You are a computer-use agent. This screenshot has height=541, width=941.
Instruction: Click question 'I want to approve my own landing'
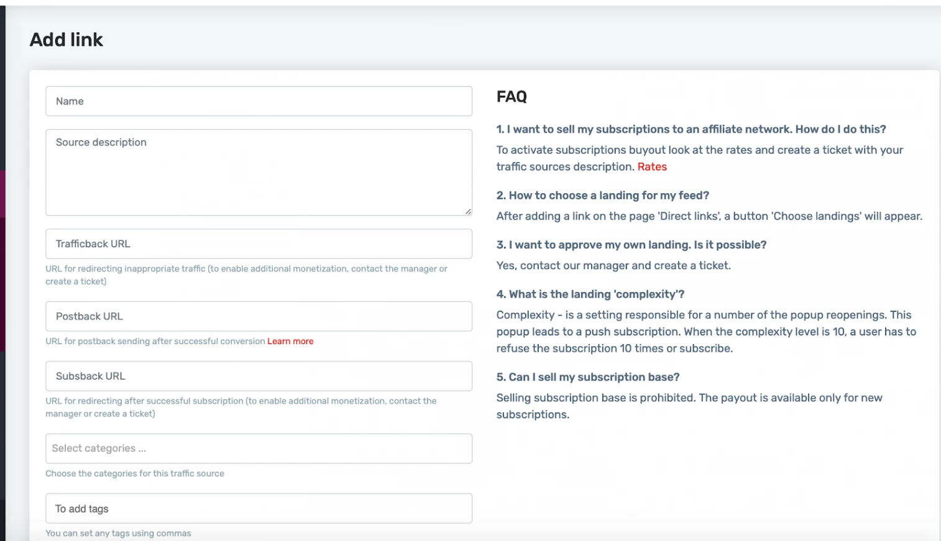click(x=631, y=245)
